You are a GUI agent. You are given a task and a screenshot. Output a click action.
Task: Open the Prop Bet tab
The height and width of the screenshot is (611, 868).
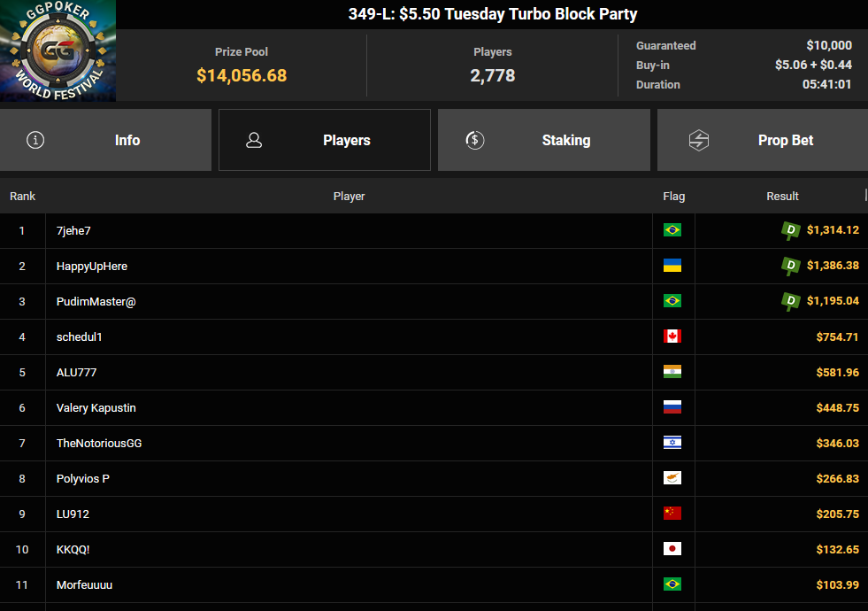pos(763,140)
